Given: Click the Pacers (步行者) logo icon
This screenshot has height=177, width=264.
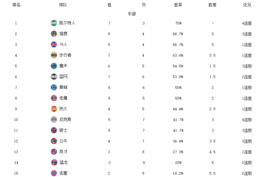Looking at the screenshot, I should (54, 55).
